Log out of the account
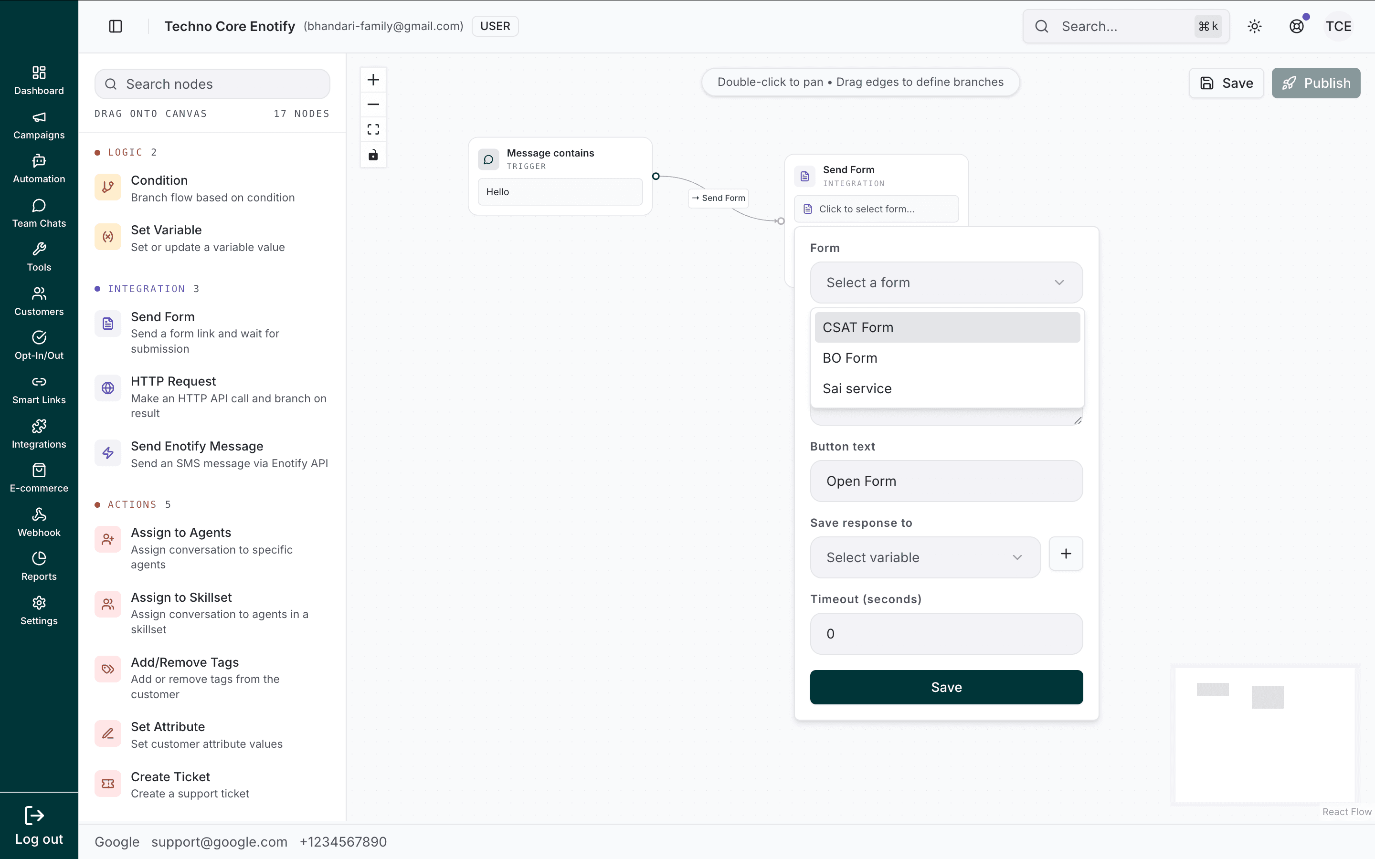This screenshot has width=1375, height=859. click(x=39, y=826)
